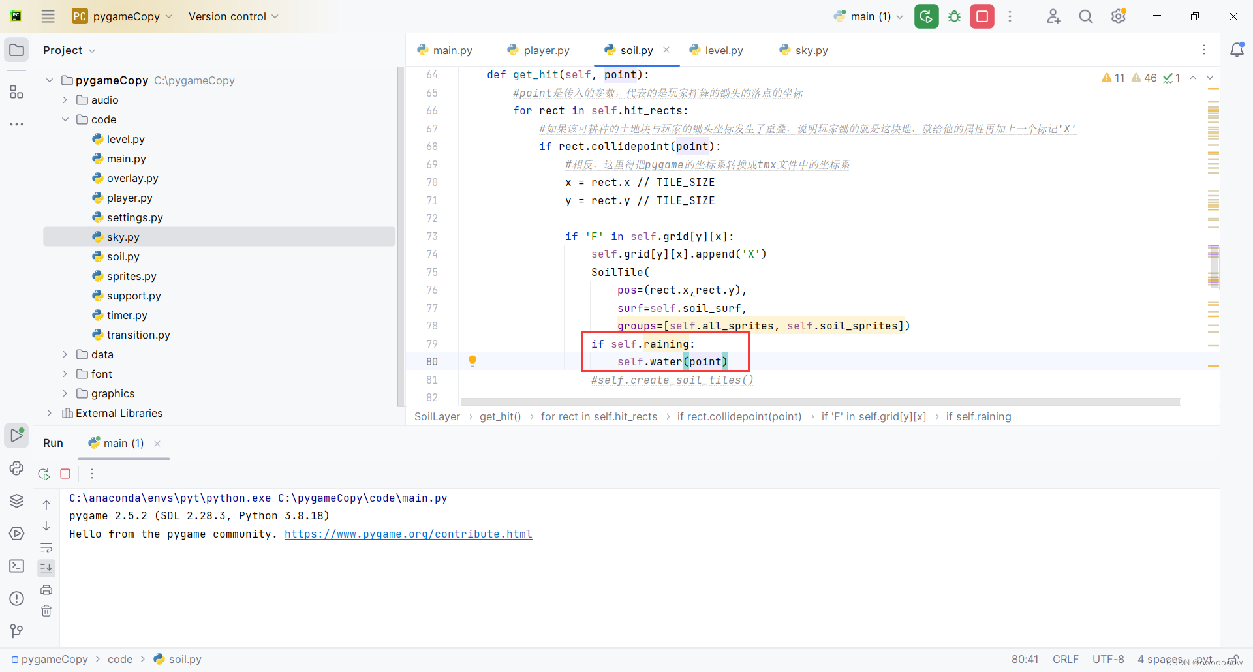The image size is (1253, 672).
Task: Switch to main.py editor tab
Action: click(x=444, y=50)
